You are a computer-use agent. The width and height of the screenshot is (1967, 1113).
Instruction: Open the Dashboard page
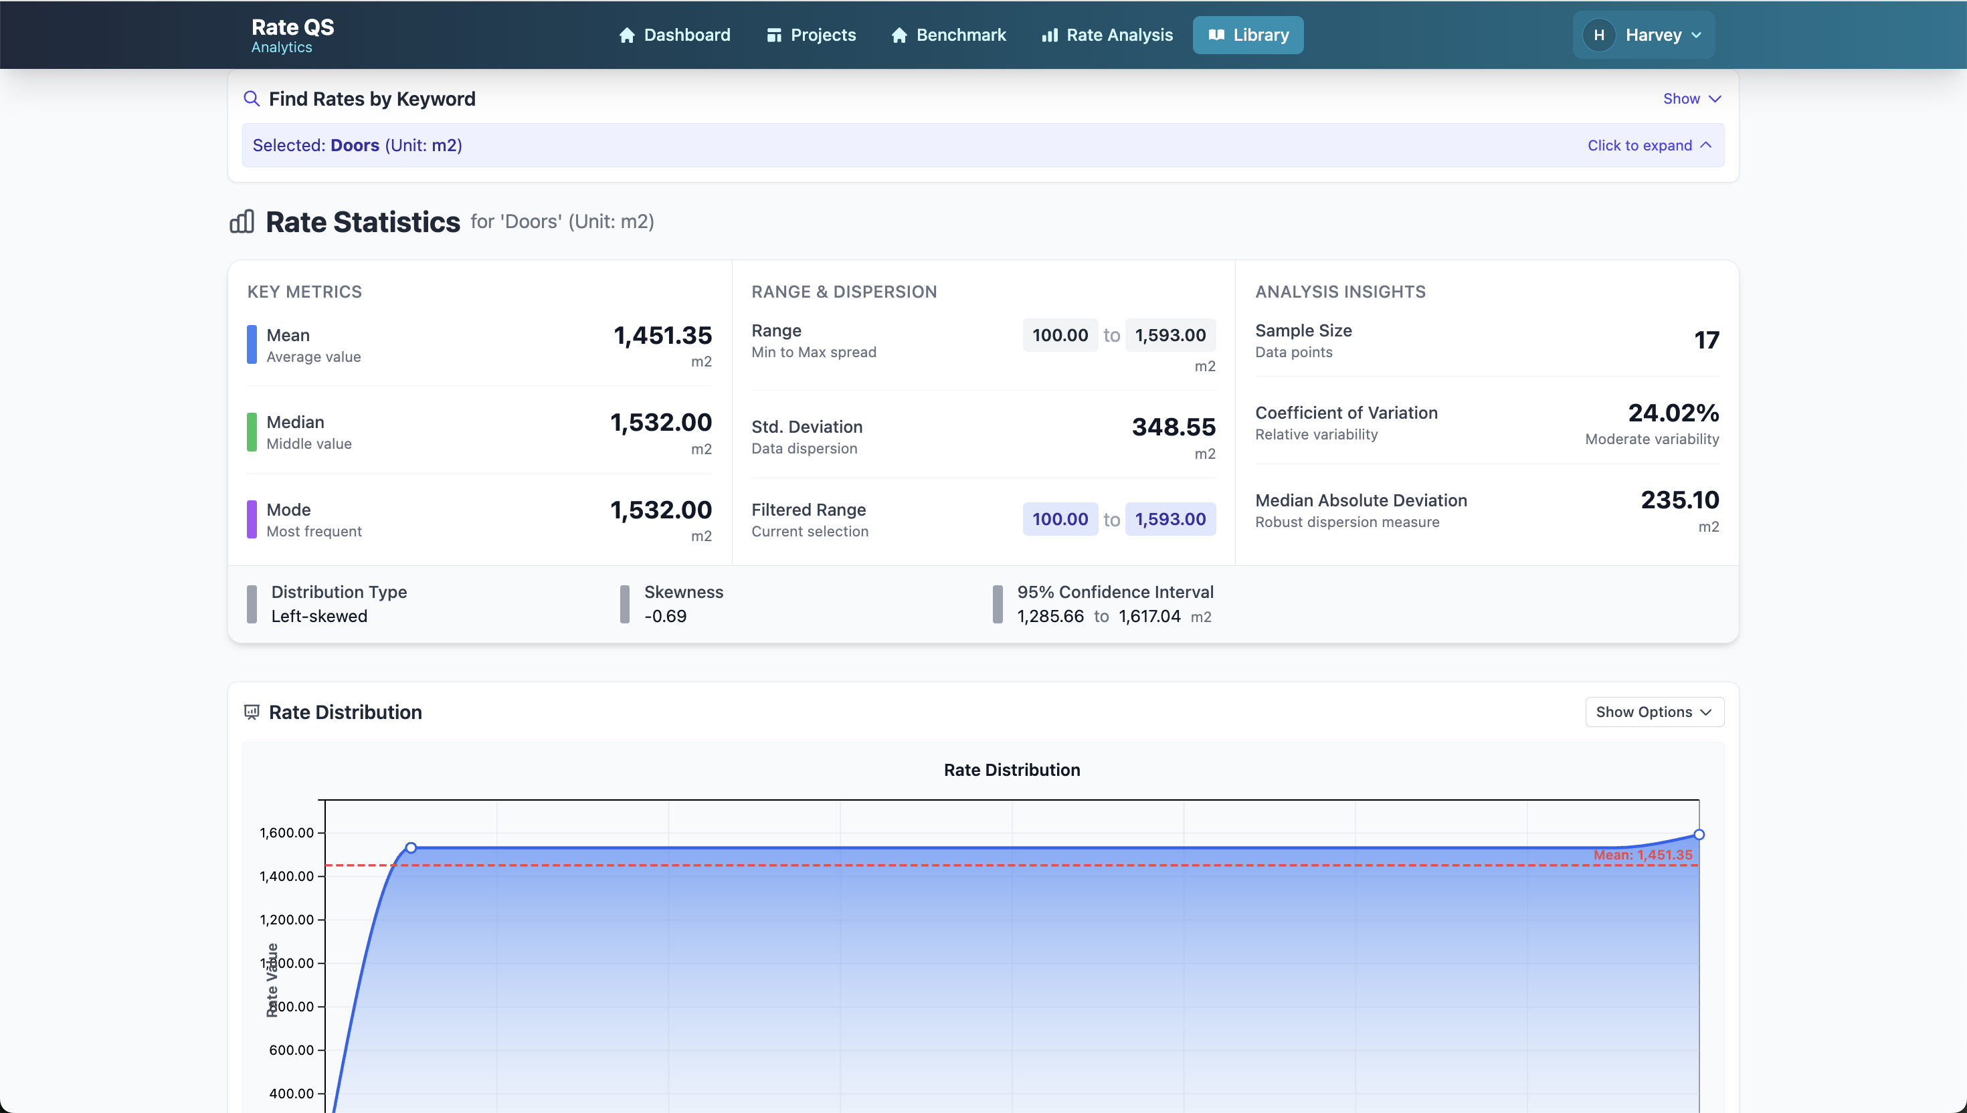click(x=674, y=35)
